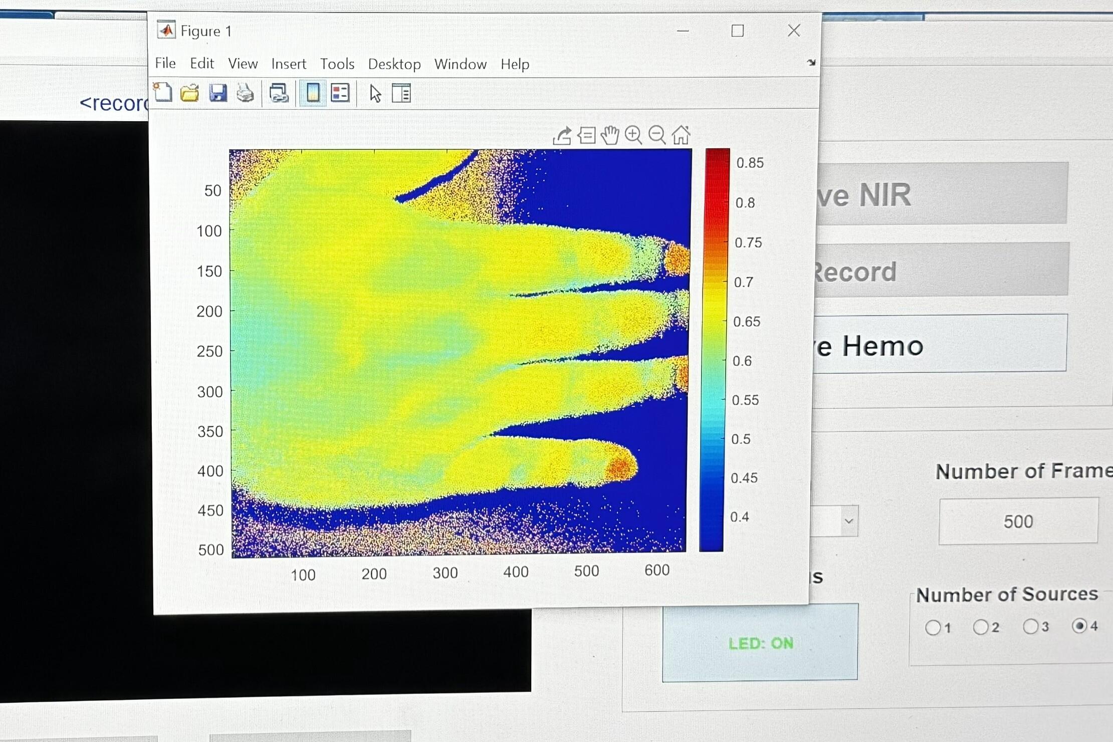Viewport: 1113px width, 742px height.
Task: Maximize the Figure 1 window
Action: pos(737,31)
